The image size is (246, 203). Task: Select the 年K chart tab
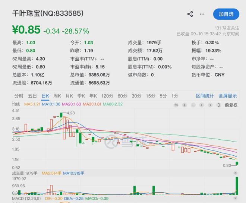pos(93,96)
